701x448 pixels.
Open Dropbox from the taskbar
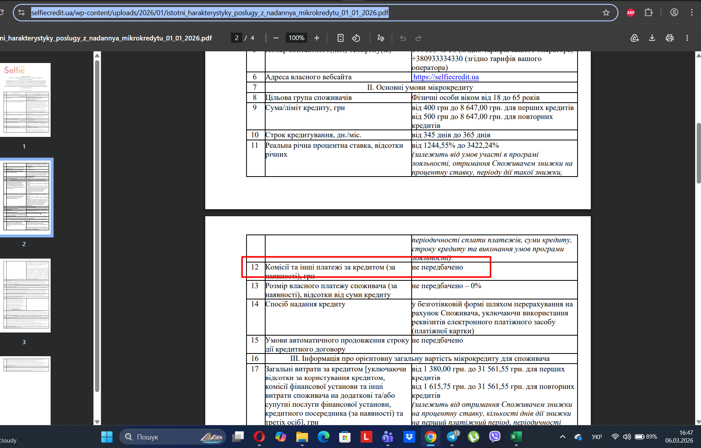point(409,437)
